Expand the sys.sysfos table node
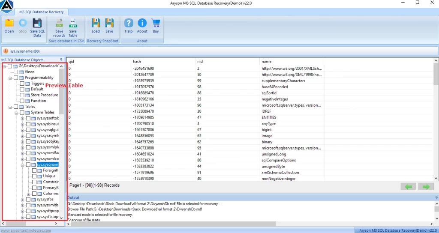The height and width of the screenshot is (233, 439). [x=22, y=200]
